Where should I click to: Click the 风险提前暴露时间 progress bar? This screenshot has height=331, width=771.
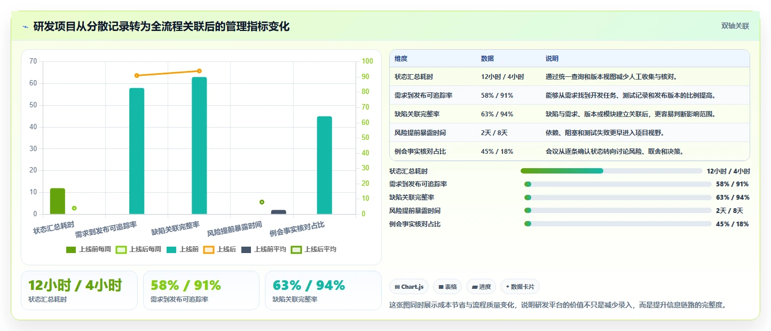[618, 211]
